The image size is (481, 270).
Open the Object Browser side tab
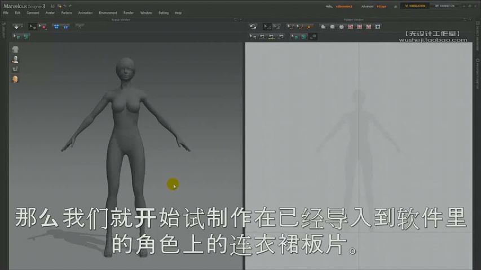pos(478,36)
